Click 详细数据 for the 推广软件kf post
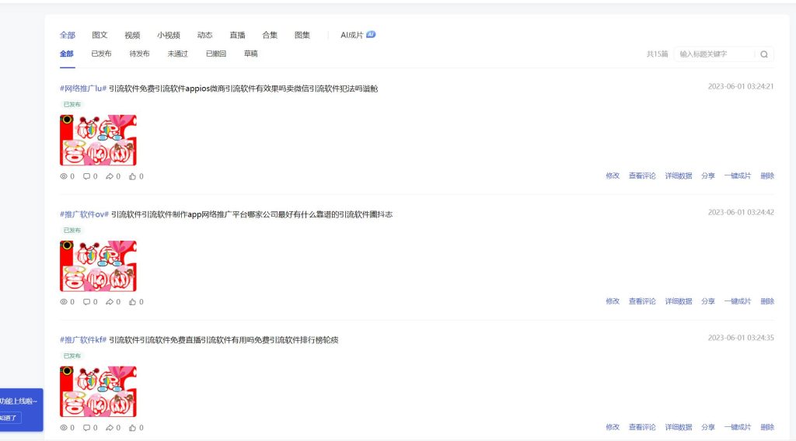Viewport: 796px width, 441px height. 679,427
